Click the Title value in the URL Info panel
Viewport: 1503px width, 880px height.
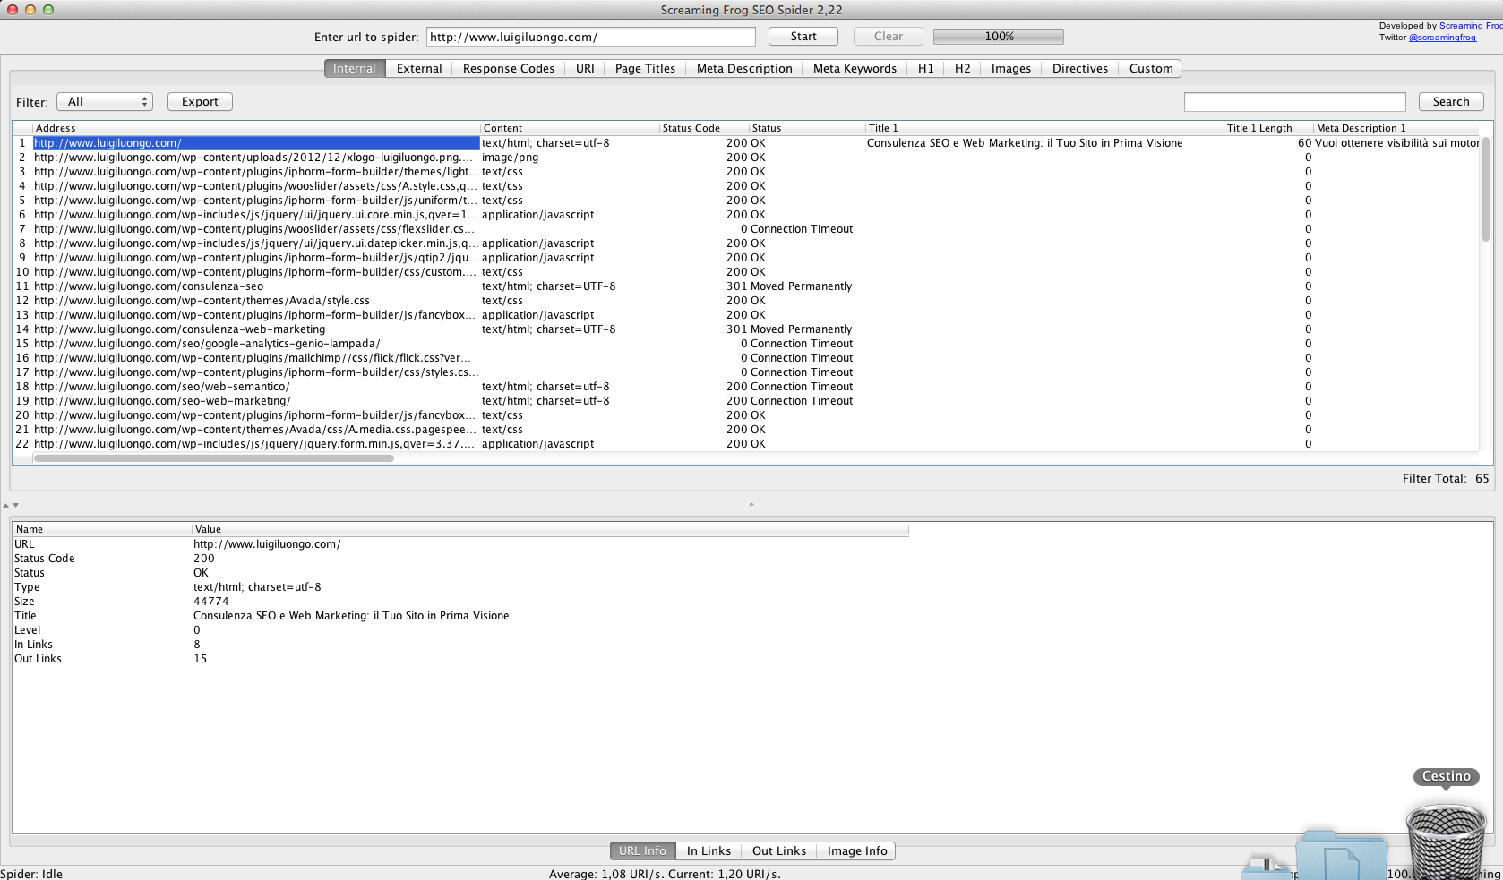pyautogui.click(x=351, y=616)
